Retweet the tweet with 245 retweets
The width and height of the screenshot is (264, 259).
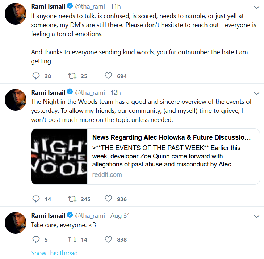click(x=72, y=199)
